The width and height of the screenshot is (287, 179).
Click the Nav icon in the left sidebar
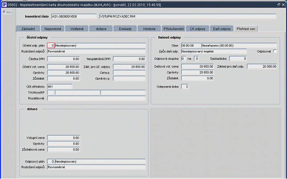tap(4, 12)
